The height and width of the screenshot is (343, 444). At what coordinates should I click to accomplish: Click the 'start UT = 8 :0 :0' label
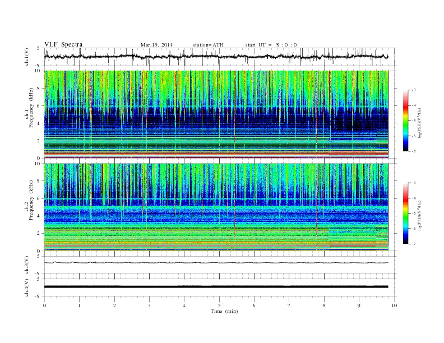click(271, 45)
